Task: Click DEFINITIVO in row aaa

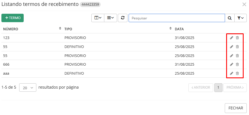Action: 74,73
